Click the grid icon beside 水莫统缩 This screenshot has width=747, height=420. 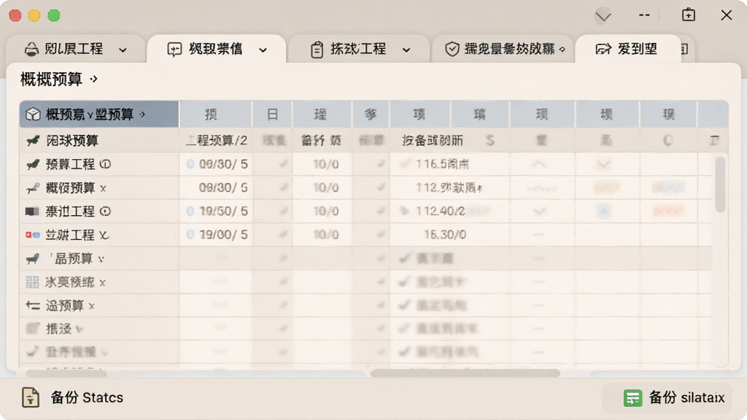pyautogui.click(x=32, y=282)
